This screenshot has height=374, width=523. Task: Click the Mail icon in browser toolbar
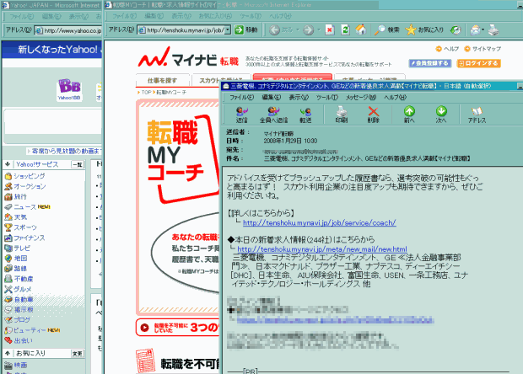pos(475,30)
